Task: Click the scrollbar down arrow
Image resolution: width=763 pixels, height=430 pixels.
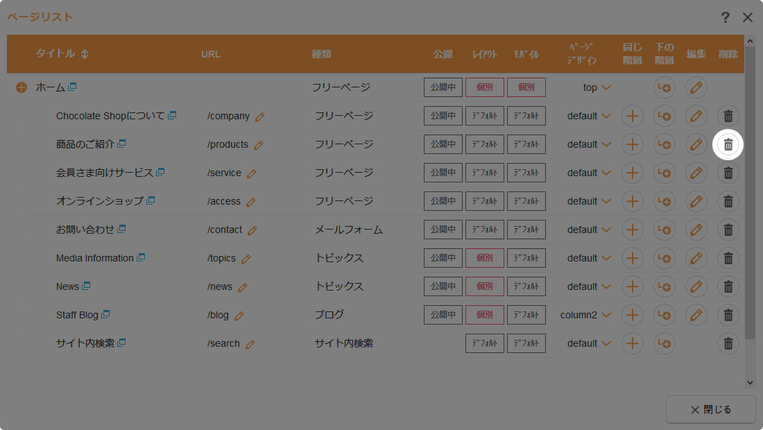Action: [x=750, y=382]
